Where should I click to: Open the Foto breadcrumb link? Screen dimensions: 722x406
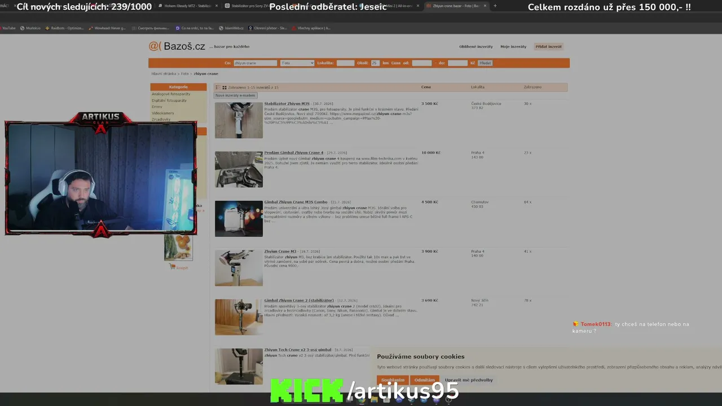[x=185, y=74]
